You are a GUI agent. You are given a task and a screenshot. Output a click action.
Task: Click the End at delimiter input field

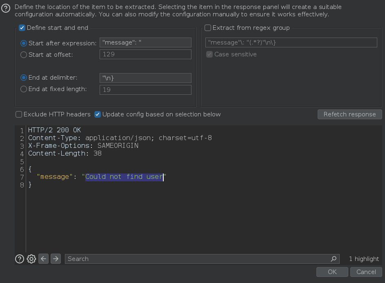click(x=145, y=78)
